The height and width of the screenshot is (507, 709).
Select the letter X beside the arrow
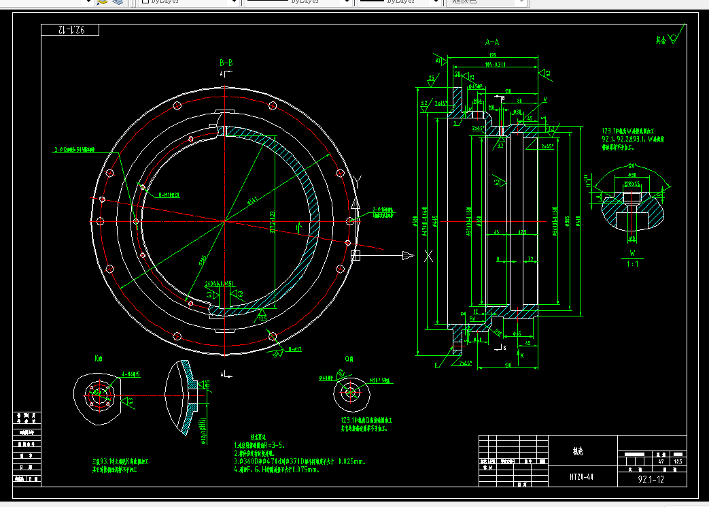point(429,256)
